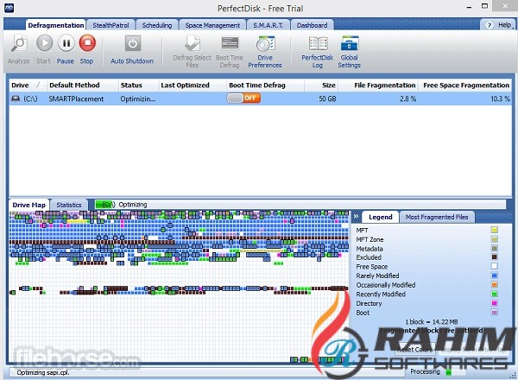Sort by Size column header
518x380 pixels.
321,85
